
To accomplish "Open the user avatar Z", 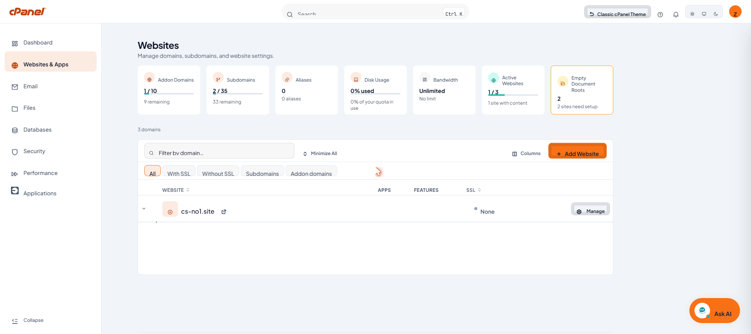I will (x=735, y=12).
